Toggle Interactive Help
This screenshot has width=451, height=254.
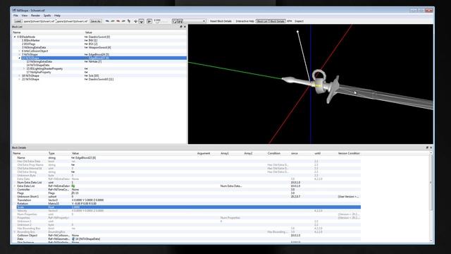tap(245, 21)
